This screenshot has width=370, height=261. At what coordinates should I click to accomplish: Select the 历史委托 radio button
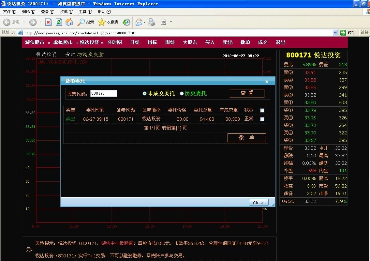point(182,94)
